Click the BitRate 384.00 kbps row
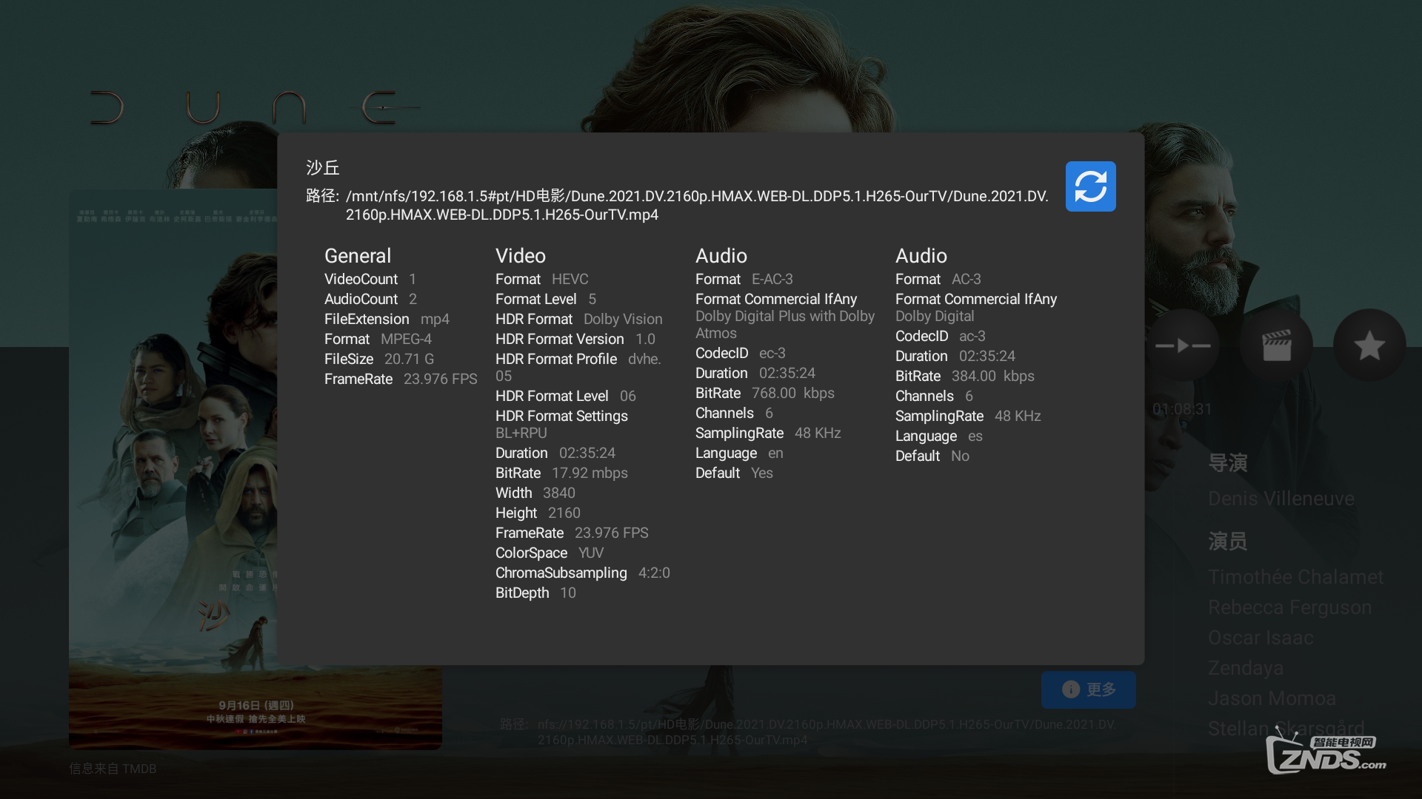 point(965,376)
